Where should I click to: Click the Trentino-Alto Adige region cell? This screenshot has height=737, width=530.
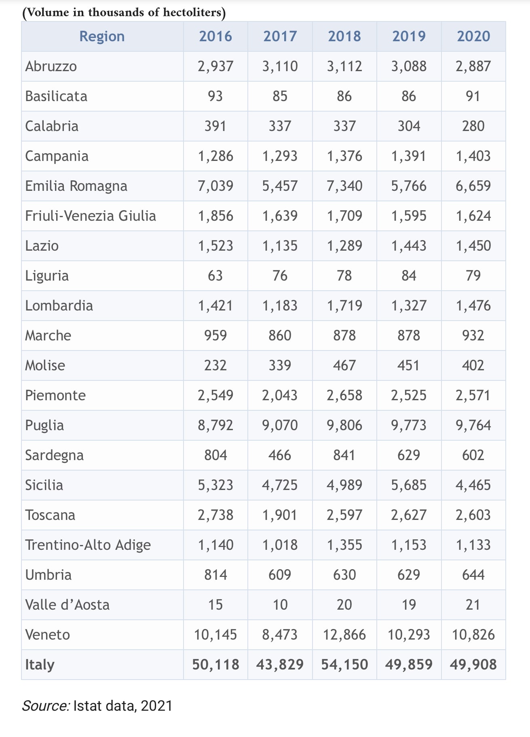[88, 545]
